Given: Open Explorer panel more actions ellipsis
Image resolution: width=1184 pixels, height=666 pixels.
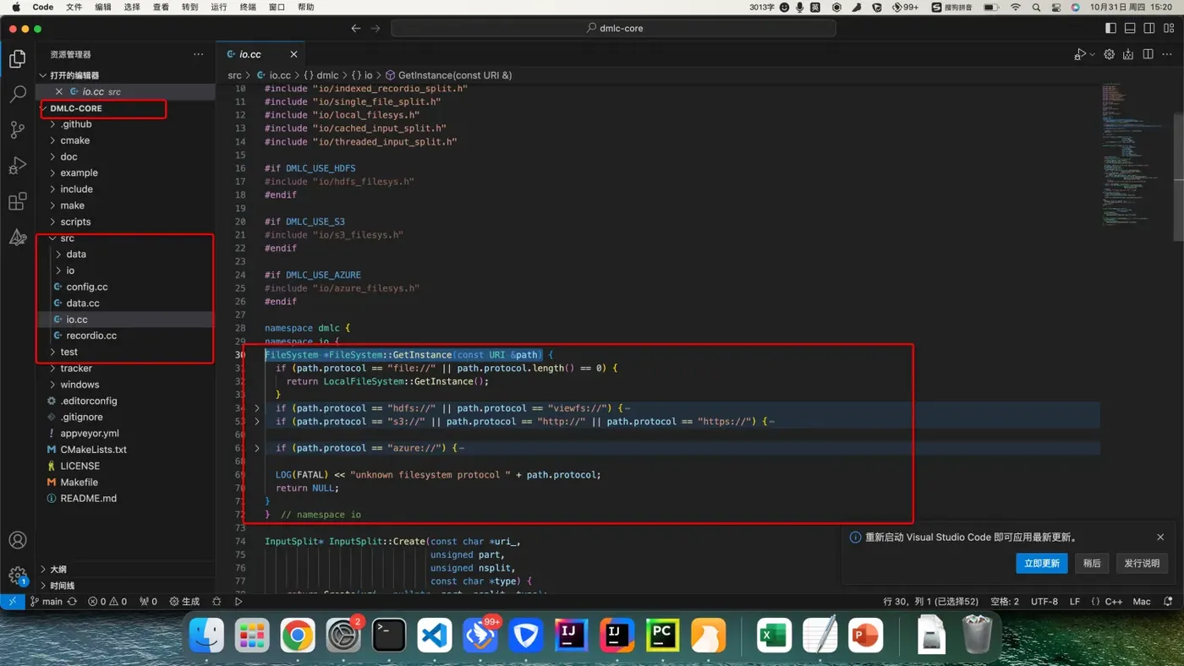Looking at the screenshot, I should click(x=198, y=54).
